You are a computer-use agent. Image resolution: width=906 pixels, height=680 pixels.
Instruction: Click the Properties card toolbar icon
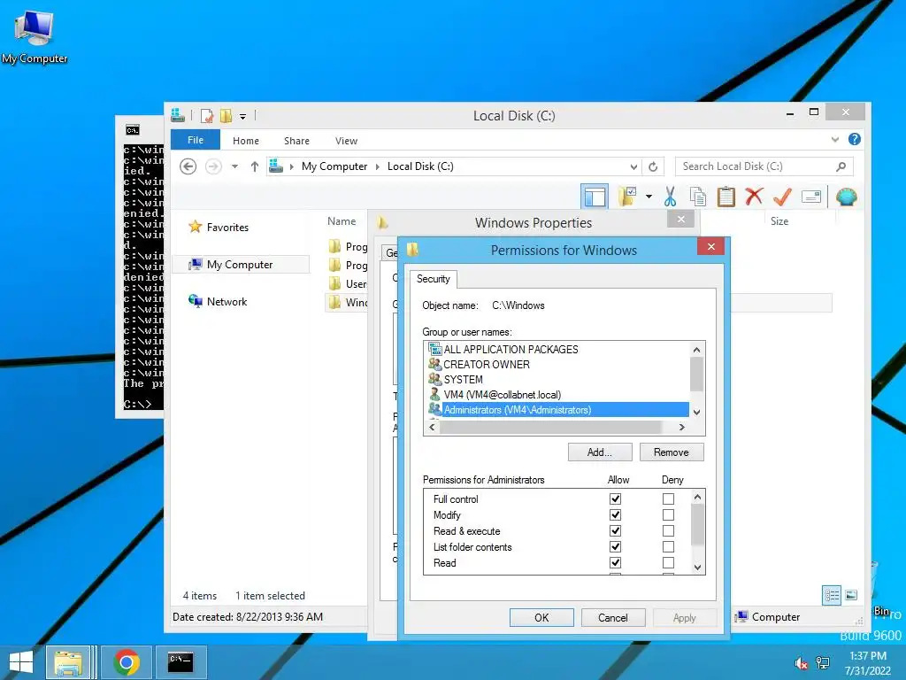pos(811,197)
